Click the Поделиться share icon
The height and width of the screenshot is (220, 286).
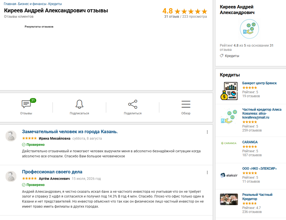(x=133, y=104)
